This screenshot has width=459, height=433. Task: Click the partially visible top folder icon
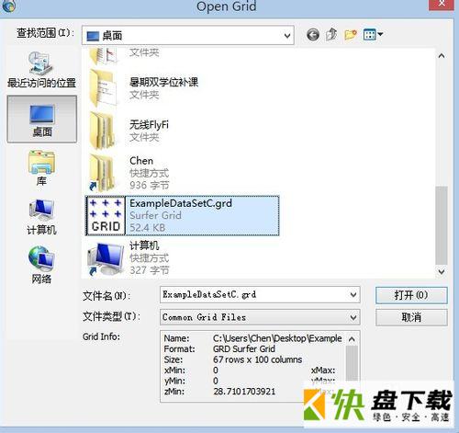click(x=104, y=56)
